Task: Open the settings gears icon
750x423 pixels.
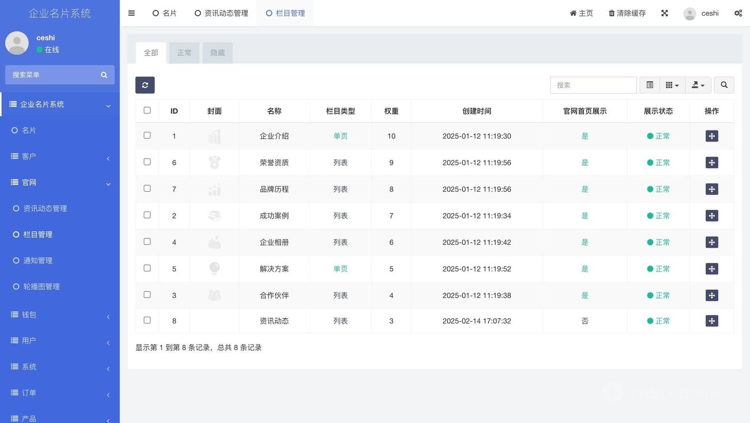Action: tap(738, 13)
